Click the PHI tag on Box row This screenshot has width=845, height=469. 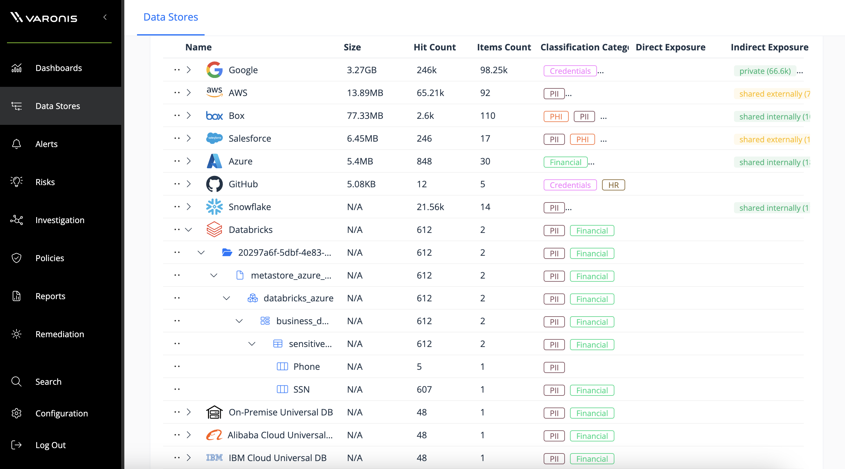tap(556, 116)
